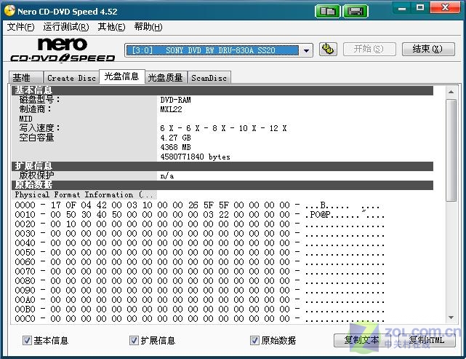Click the refresh drive options icon

pos(328,49)
